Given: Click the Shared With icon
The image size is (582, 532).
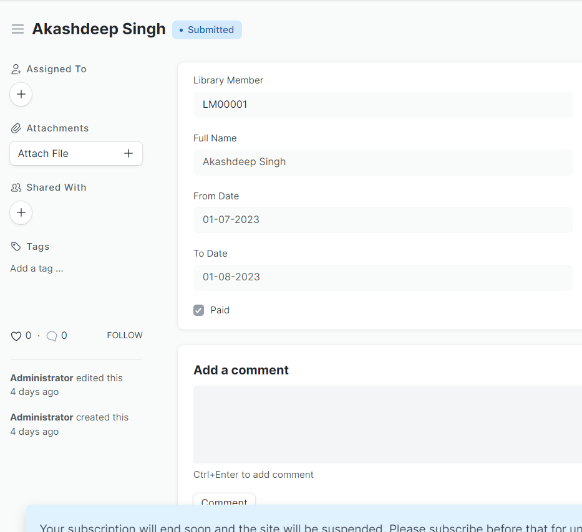Looking at the screenshot, I should tap(14, 187).
